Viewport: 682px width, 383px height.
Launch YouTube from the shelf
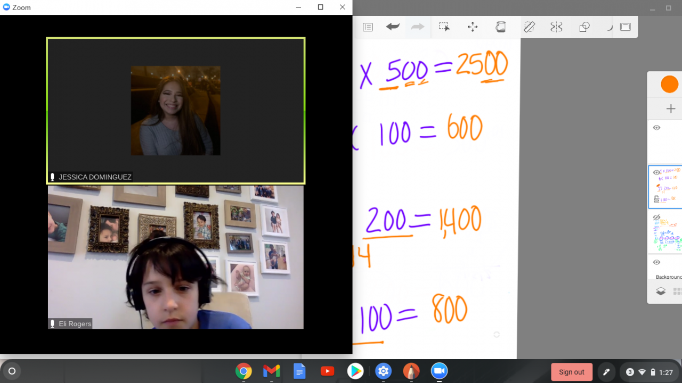(328, 371)
